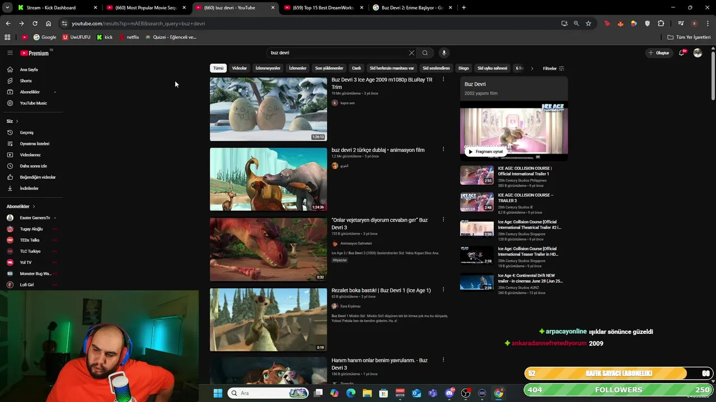Open Buz Devri 3 Ice Age 2009 thumbnail
Viewport: 716px width, 402px height.
[x=268, y=109]
